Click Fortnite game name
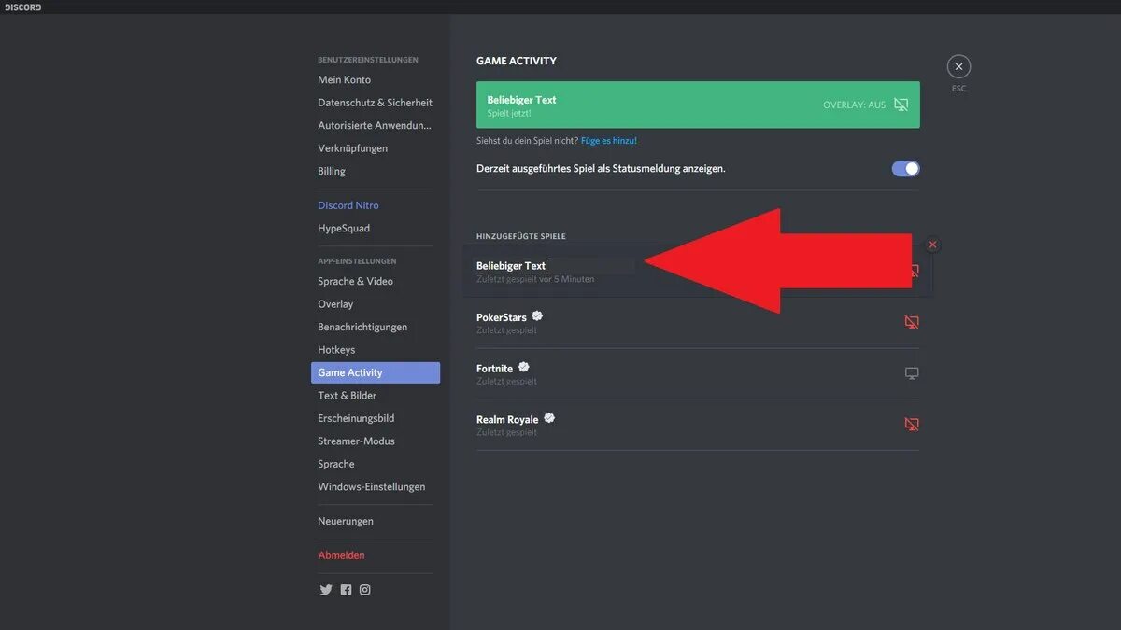Viewport: 1121px width, 630px height. pyautogui.click(x=495, y=369)
